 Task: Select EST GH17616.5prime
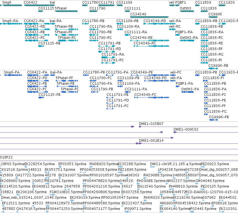(x=31, y=209)
